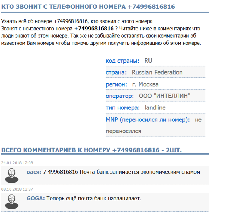The height and width of the screenshot is (214, 233).
Task: Select the "код страны" label
Action: [x=122, y=61]
